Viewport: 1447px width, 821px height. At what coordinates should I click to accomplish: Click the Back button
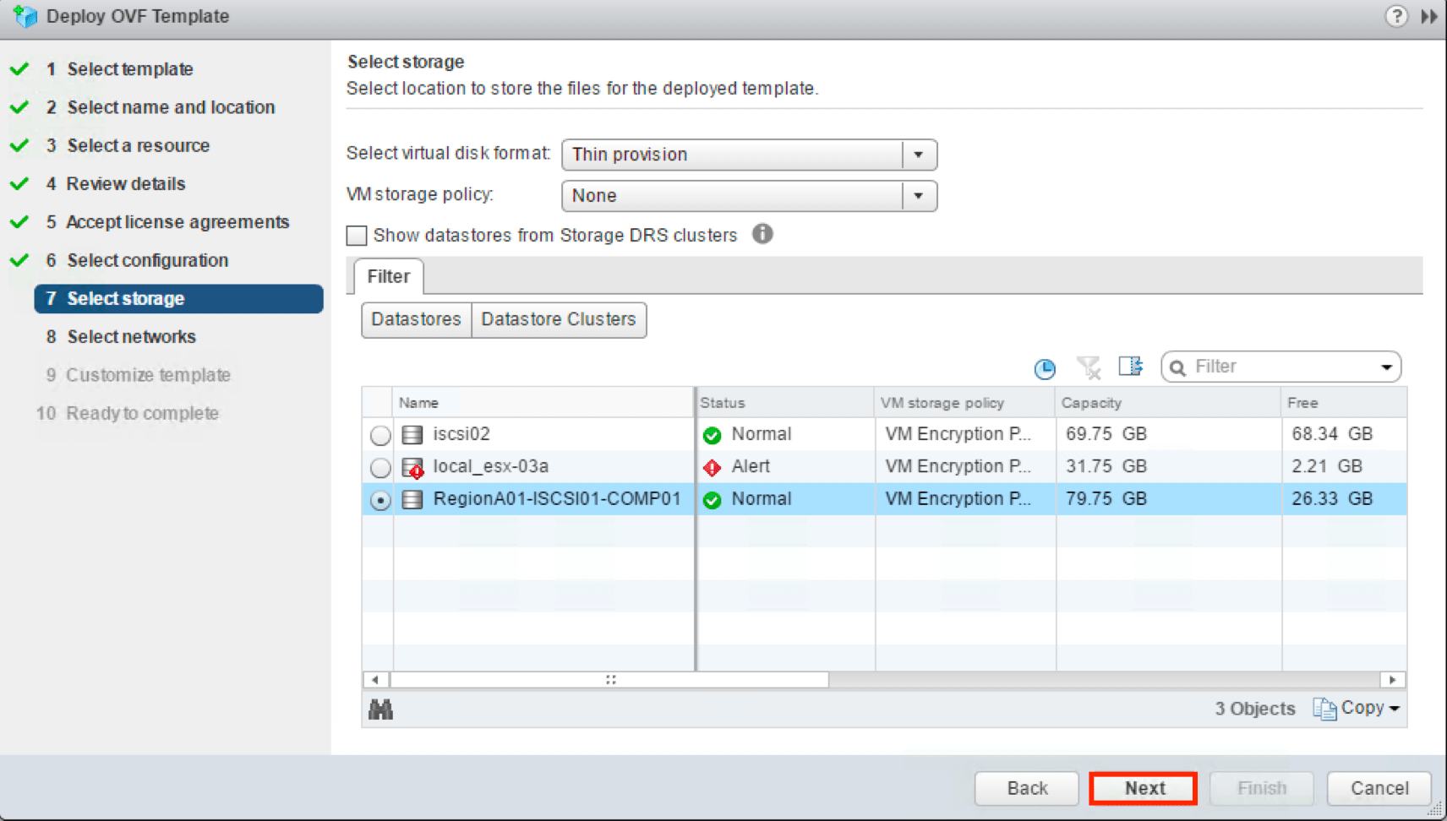point(1027,788)
